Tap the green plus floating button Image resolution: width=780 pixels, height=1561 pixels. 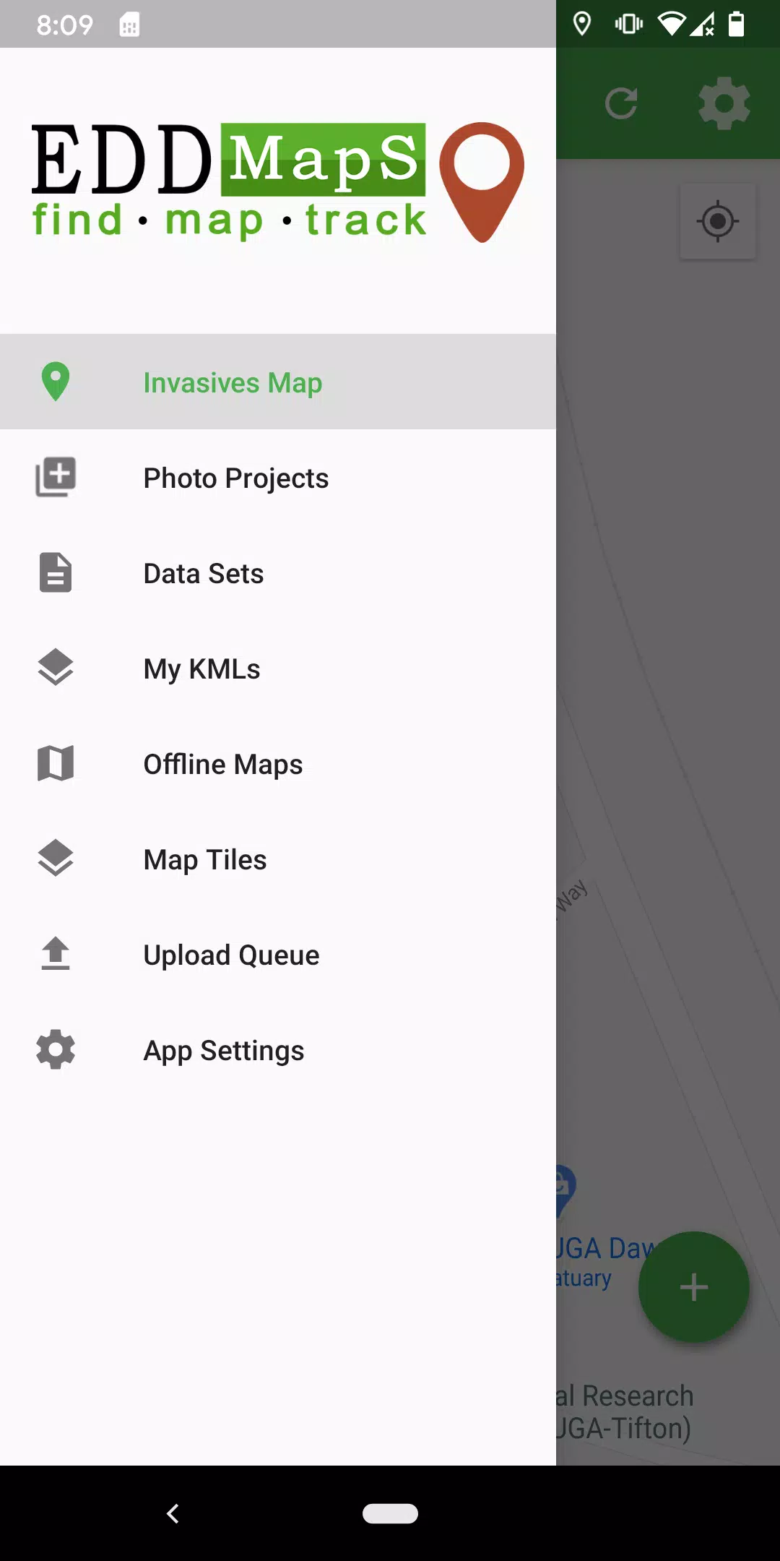pos(693,1287)
